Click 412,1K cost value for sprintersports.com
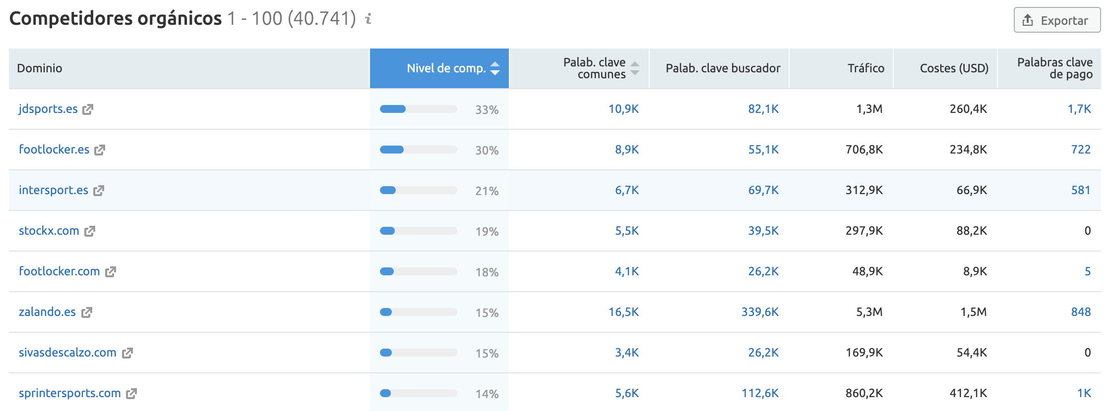1112x411 pixels. click(968, 393)
